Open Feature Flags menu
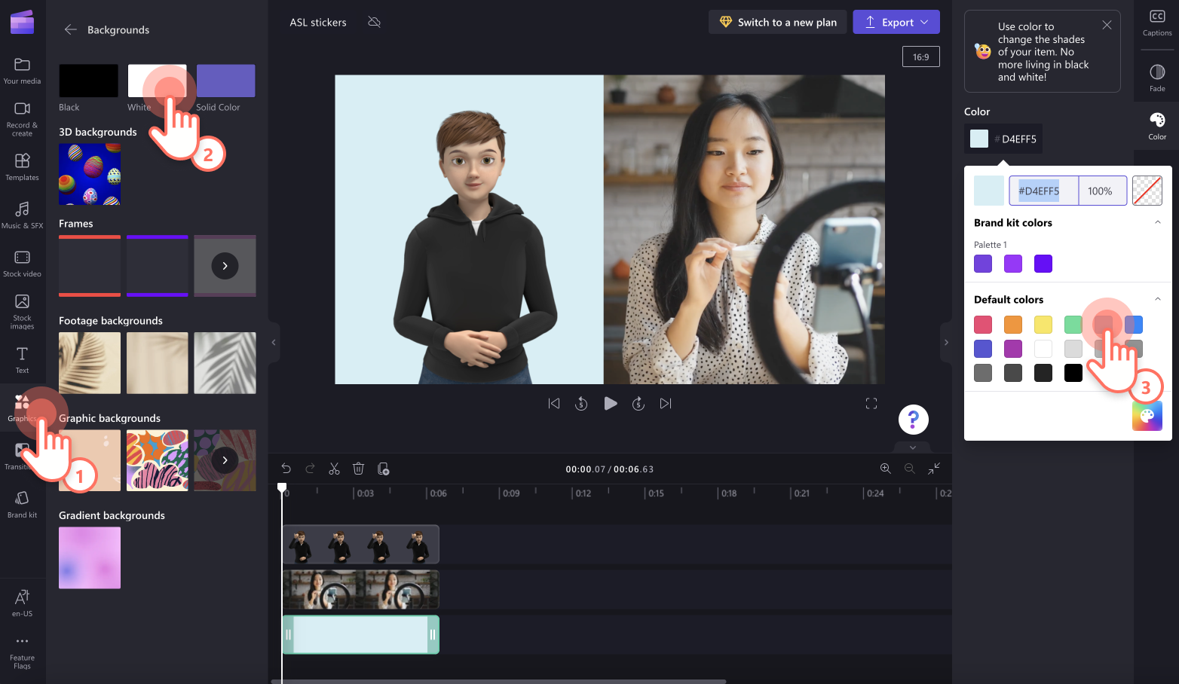Screen dimensions: 1179x684 [x=22, y=652]
